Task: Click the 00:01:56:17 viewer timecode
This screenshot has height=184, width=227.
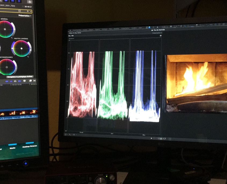Action: point(159,139)
